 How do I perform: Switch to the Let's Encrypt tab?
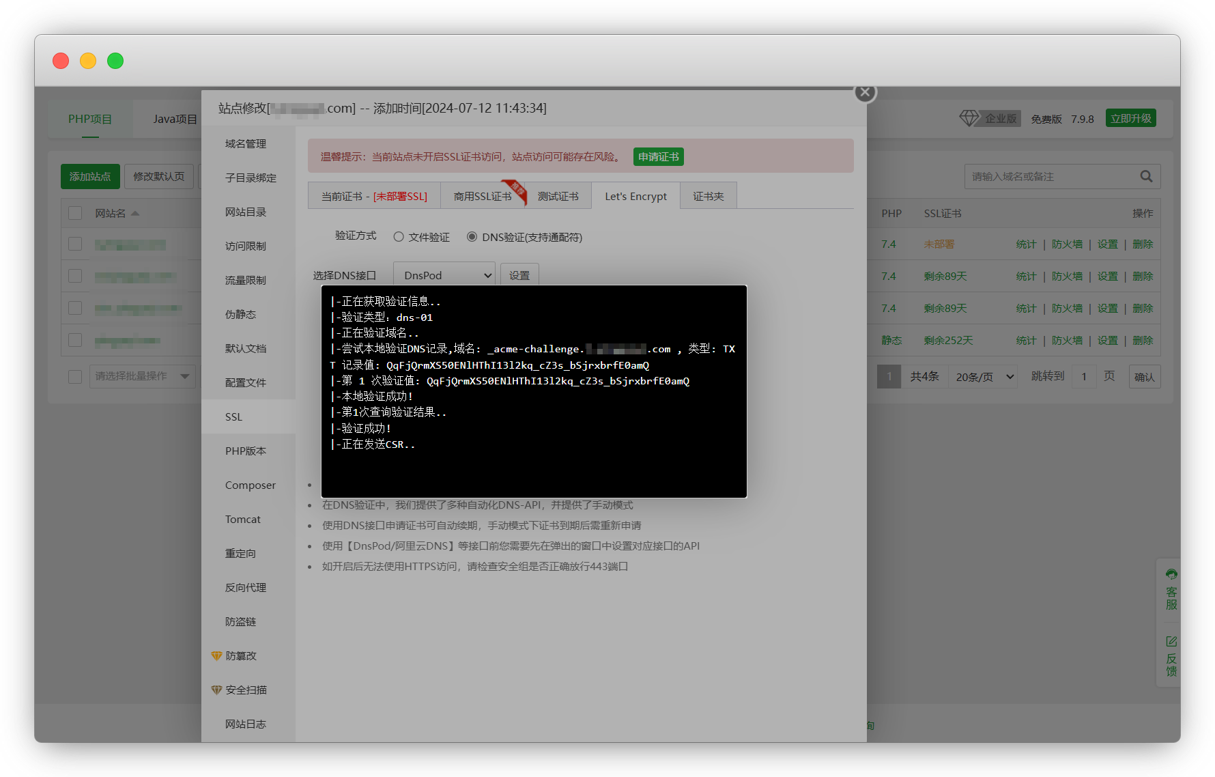[635, 196]
